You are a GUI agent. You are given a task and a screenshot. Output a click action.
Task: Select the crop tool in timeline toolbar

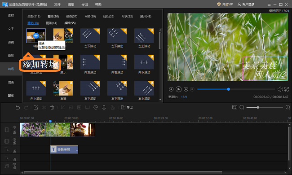[x=63, y=108]
